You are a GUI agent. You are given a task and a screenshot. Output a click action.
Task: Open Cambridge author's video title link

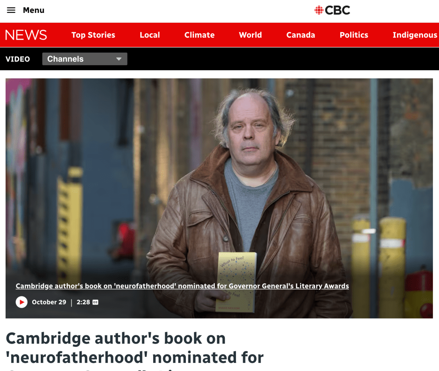pyautogui.click(x=182, y=286)
